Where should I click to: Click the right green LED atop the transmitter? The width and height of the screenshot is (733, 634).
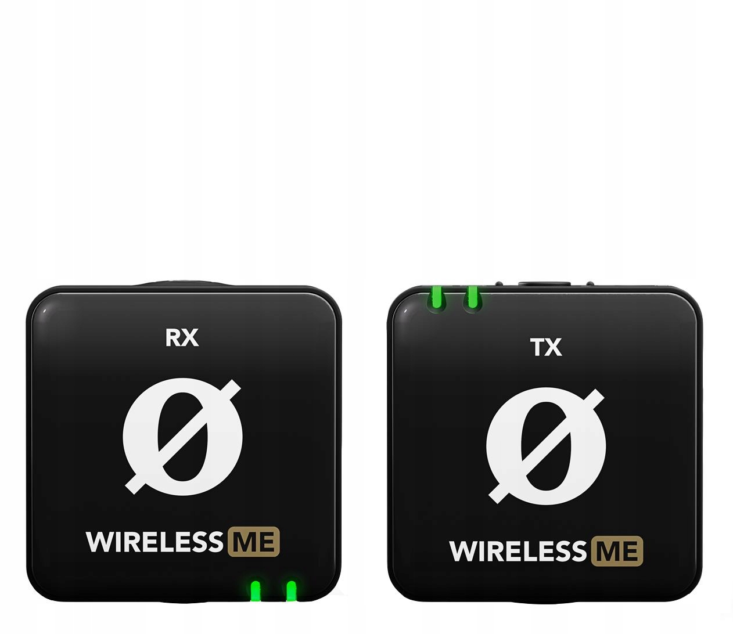point(473,297)
